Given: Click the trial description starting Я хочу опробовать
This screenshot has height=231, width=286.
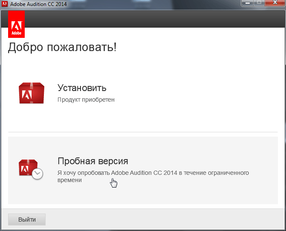Looking at the screenshot, I should tap(153, 176).
